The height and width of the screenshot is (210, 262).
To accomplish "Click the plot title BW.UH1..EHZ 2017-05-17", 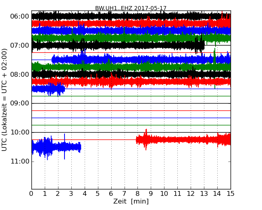I will [x=131, y=8].
